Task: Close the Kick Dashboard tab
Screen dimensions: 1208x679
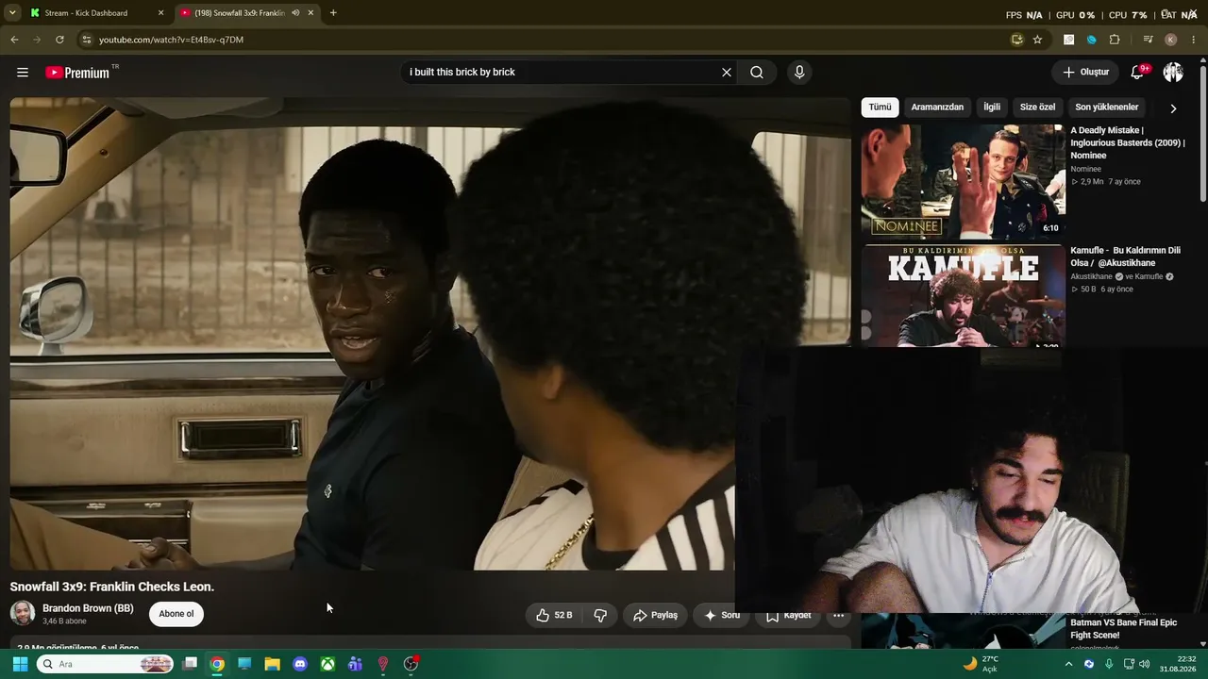Action: pos(160,13)
